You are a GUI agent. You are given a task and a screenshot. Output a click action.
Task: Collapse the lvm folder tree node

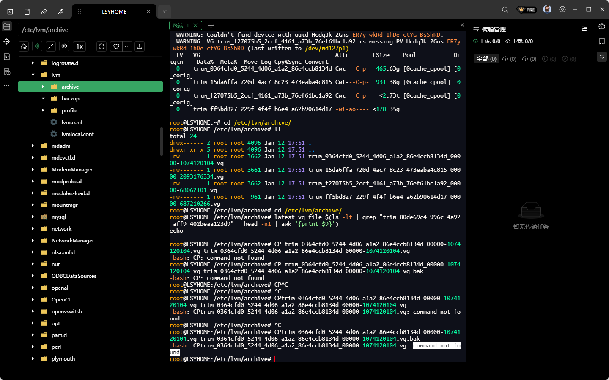33,75
